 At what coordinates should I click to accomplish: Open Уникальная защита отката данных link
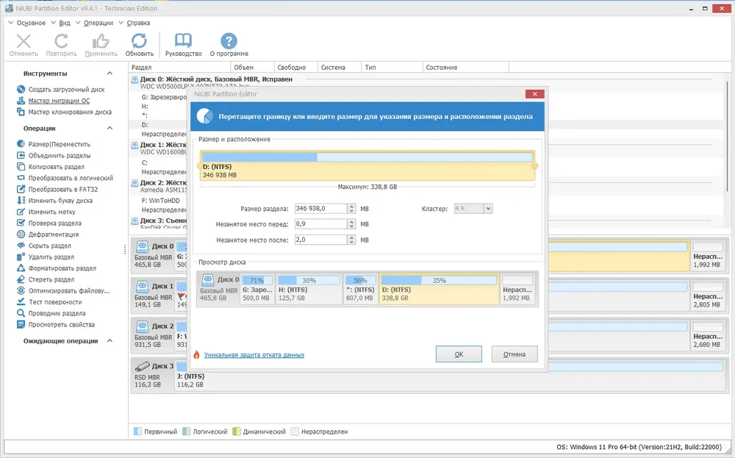(x=254, y=355)
